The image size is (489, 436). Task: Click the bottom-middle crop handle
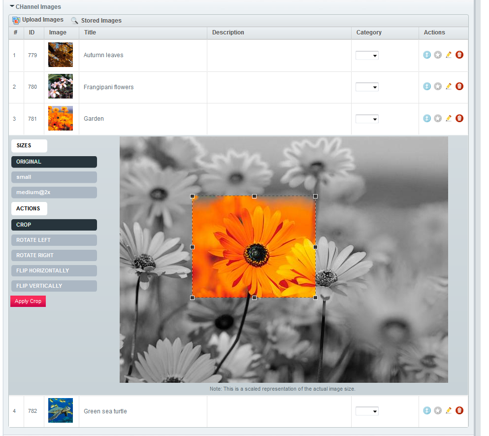coord(255,298)
